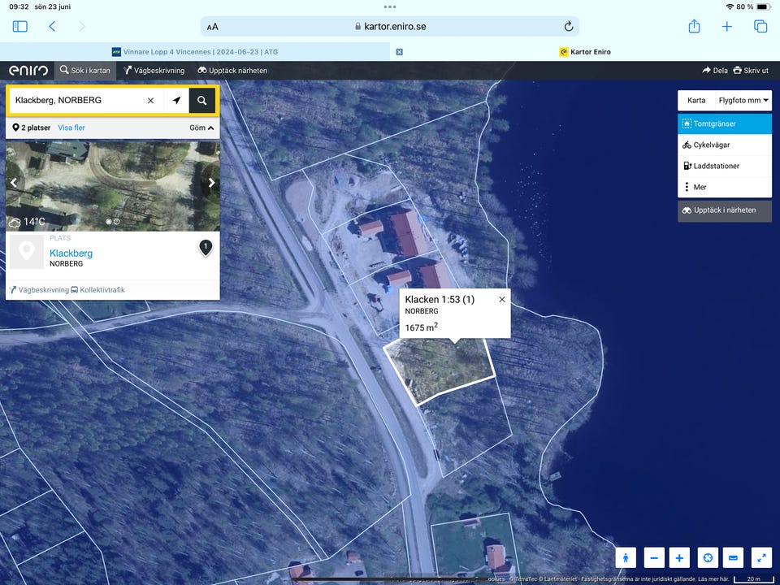Center map with the crosshair button
The image size is (780, 585).
708,557
